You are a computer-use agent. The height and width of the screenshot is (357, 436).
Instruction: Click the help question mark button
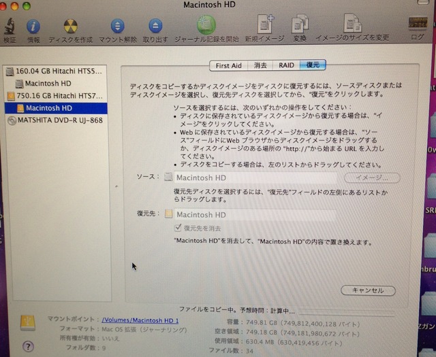[28, 346]
